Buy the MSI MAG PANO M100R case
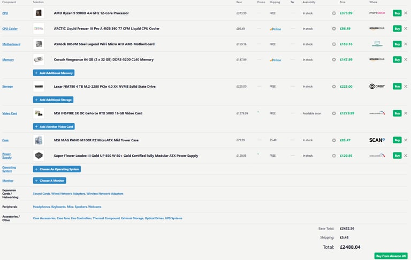 click(397, 140)
